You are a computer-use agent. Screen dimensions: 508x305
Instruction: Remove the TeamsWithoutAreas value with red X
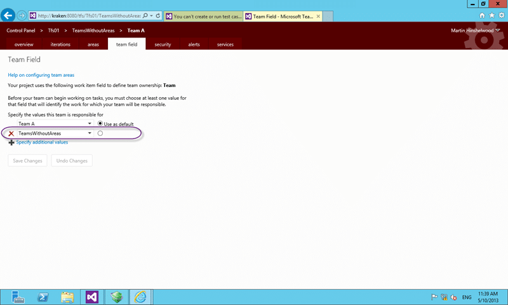coord(11,133)
